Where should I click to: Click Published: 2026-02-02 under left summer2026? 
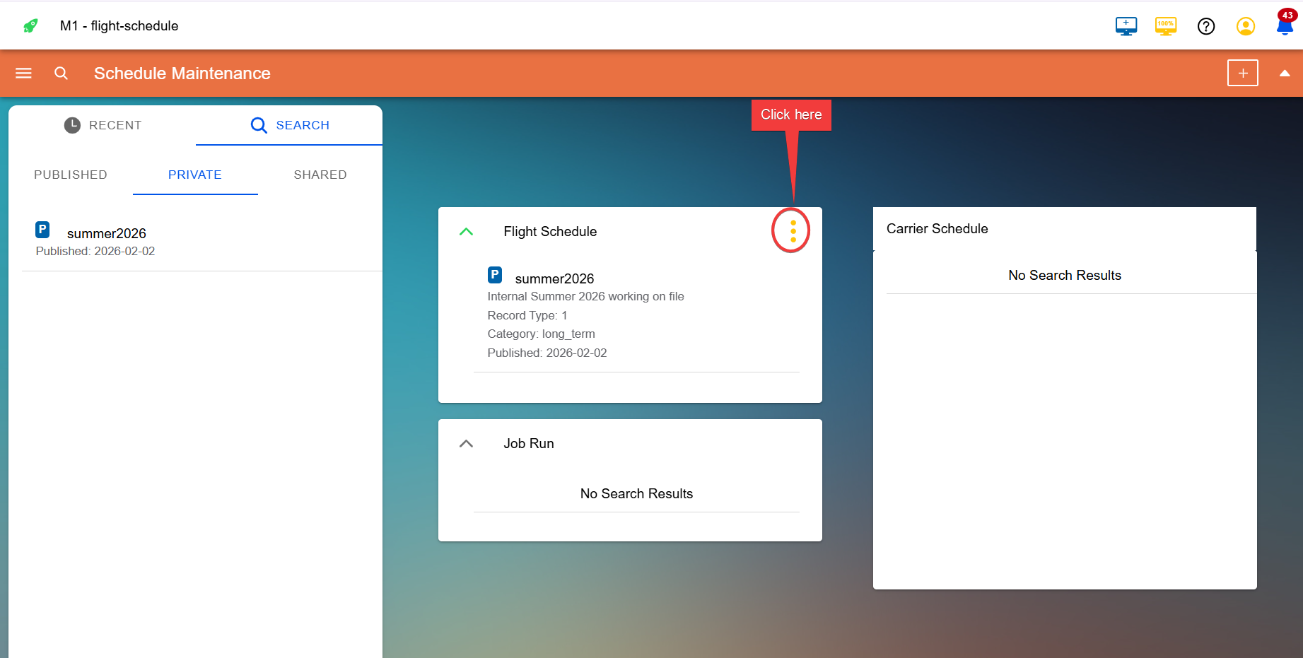point(95,252)
